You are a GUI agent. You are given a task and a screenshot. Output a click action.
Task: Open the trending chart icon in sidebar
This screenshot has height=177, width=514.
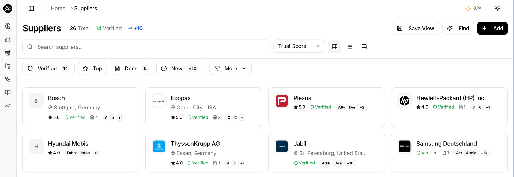8,105
